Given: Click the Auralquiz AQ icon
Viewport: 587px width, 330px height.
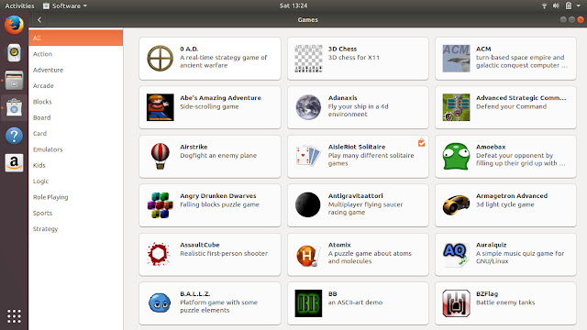Looking at the screenshot, I should pyautogui.click(x=456, y=255).
